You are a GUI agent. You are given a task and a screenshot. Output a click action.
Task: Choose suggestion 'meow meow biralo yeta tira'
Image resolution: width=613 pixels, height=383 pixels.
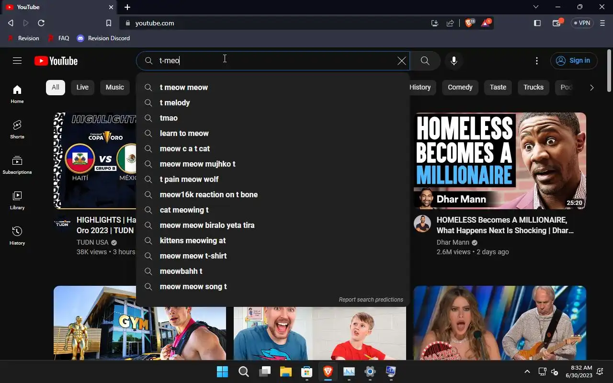273,225
